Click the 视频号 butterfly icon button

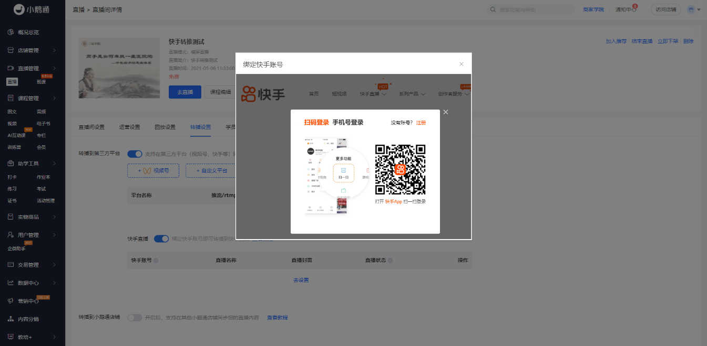point(153,170)
